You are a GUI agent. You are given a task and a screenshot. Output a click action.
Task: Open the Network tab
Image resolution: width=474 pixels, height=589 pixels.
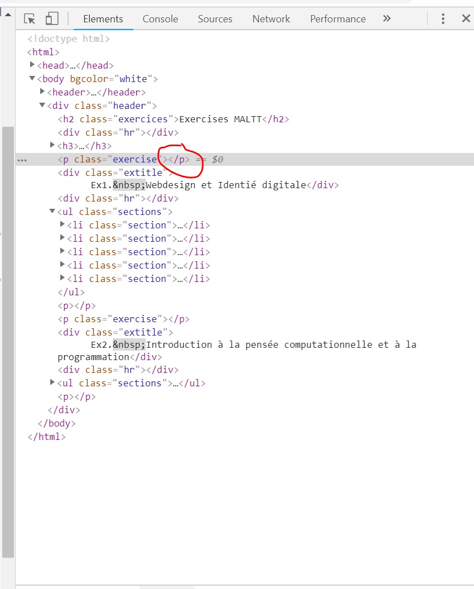pyautogui.click(x=271, y=19)
